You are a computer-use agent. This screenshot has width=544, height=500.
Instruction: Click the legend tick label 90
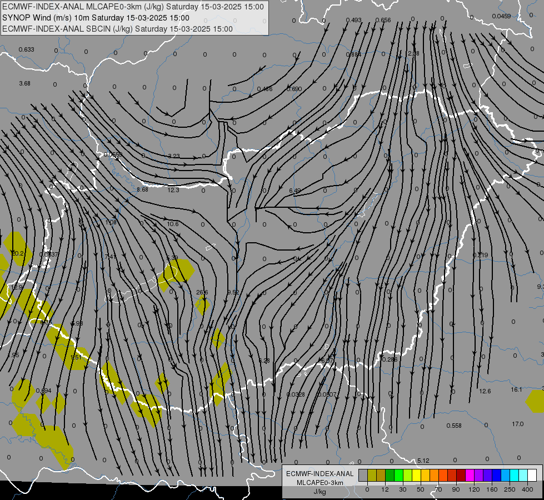pos(456,489)
